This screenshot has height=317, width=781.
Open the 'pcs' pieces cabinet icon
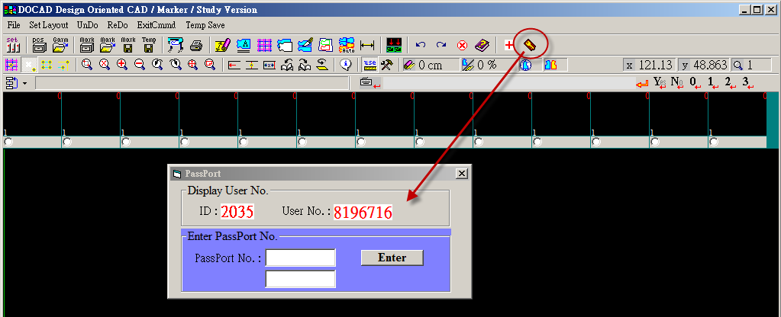[39, 45]
